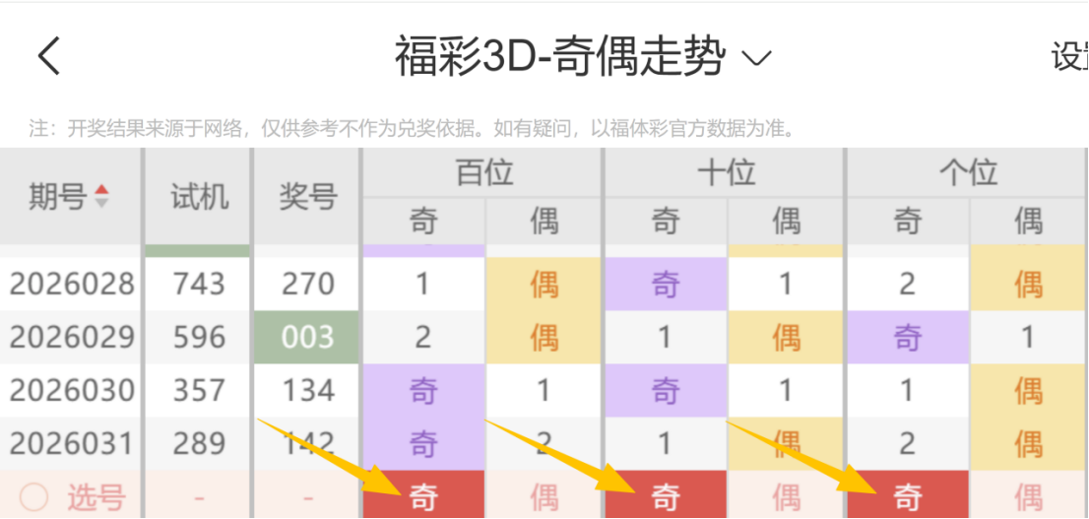Toggle 偶 for 个位 in 选号 row
Viewport: 1089px width, 519px height.
pyautogui.click(x=1029, y=496)
